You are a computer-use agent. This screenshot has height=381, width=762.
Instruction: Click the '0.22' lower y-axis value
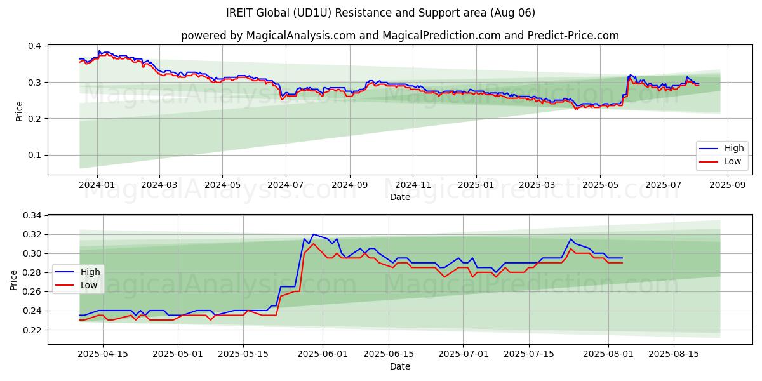pyautogui.click(x=32, y=330)
